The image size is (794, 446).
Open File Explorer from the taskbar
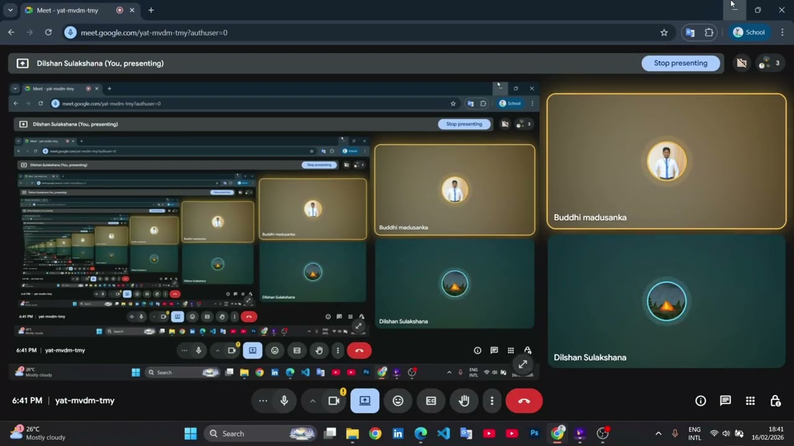[352, 434]
